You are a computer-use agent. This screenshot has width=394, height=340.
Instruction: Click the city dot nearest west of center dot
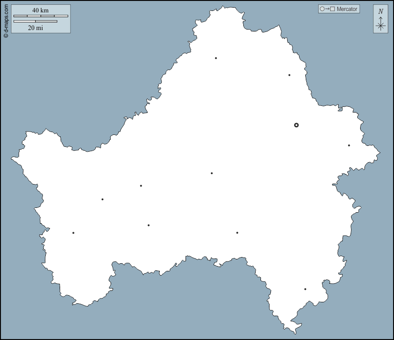coord(141,185)
